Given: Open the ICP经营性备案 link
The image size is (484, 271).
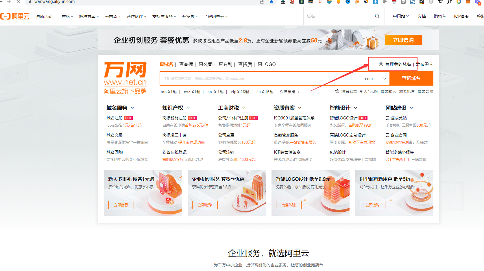Looking at the screenshot, I should (x=287, y=152).
